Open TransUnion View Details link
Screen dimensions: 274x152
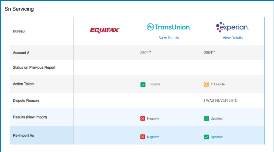[x=169, y=38]
